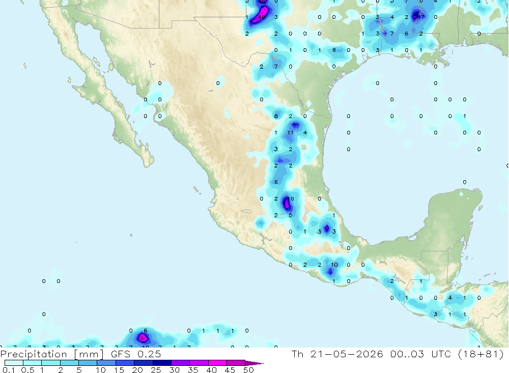Select the '50' legend scale label

pyautogui.click(x=248, y=370)
